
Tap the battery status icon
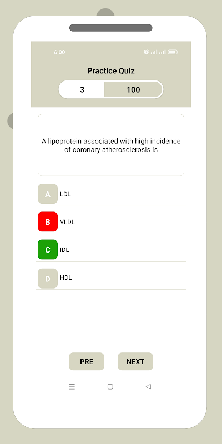point(173,52)
